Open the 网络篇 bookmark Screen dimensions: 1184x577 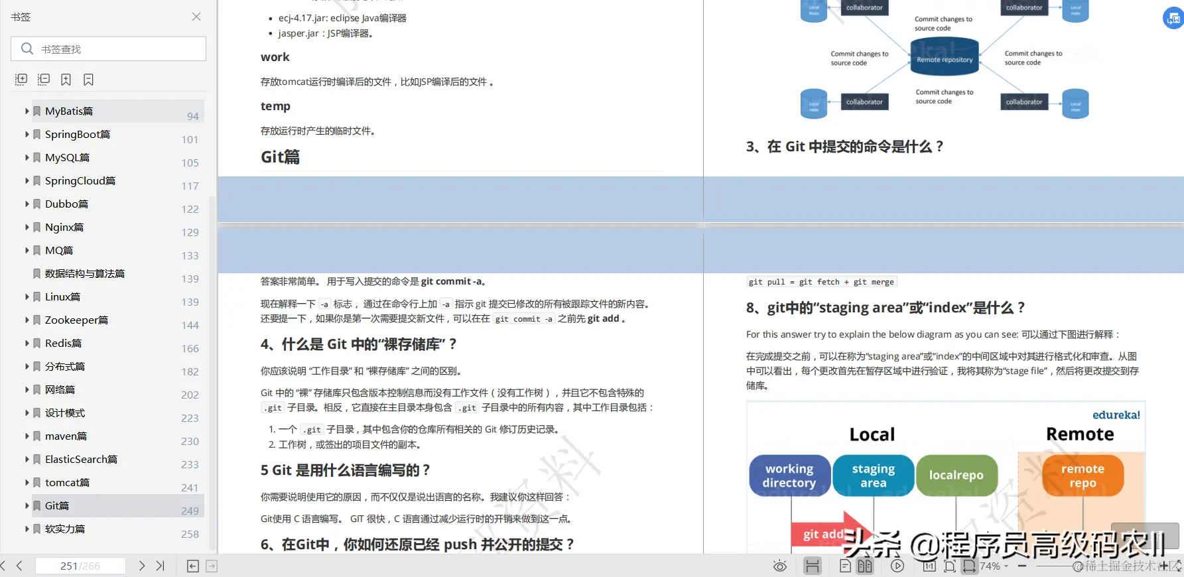(60, 389)
